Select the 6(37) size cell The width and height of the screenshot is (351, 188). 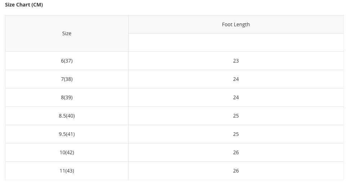click(67, 61)
